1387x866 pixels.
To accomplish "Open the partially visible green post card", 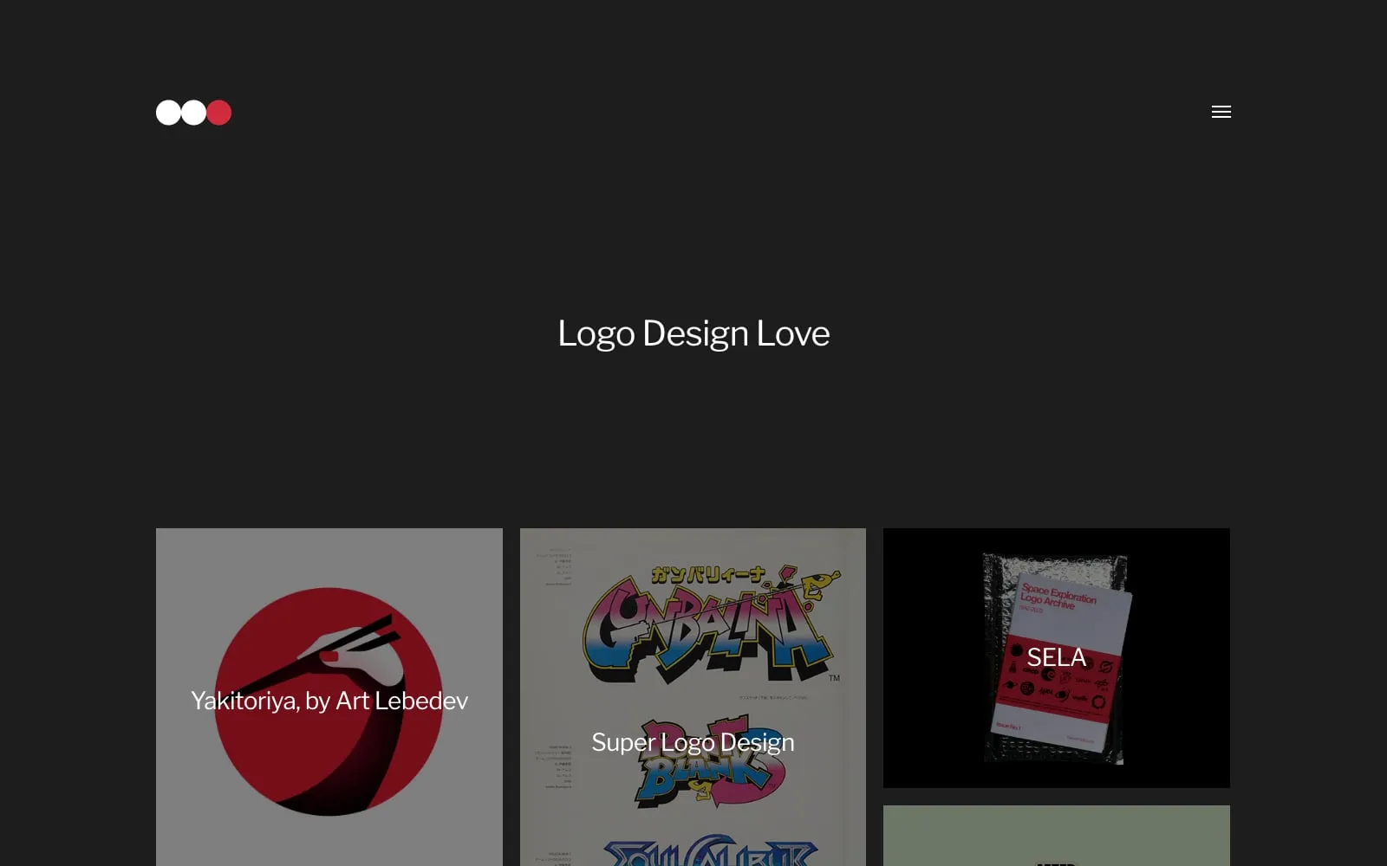I will (x=1056, y=836).
